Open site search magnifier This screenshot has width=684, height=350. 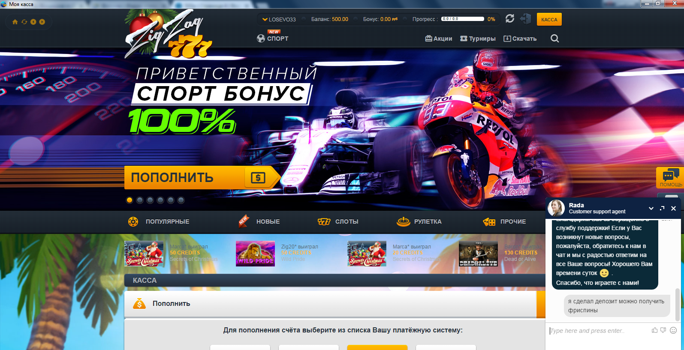554,39
